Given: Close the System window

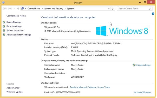Looking at the screenshot, I should 151,2.
